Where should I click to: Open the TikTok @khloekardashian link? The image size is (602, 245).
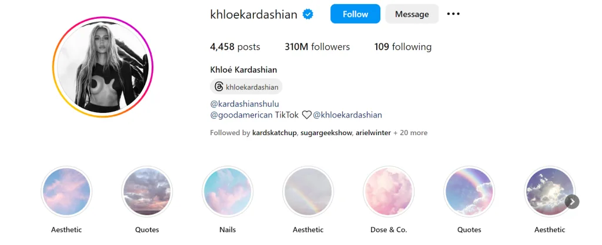347,115
